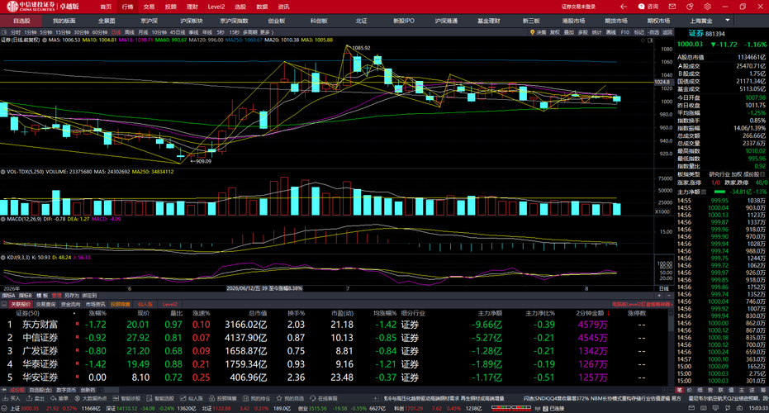Toggle 标记 marker option

[639, 32]
